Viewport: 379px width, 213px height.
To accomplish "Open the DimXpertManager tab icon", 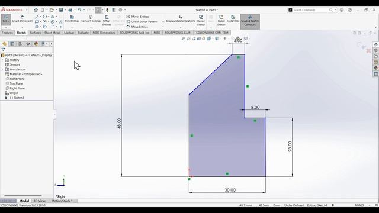I will 28,44.
